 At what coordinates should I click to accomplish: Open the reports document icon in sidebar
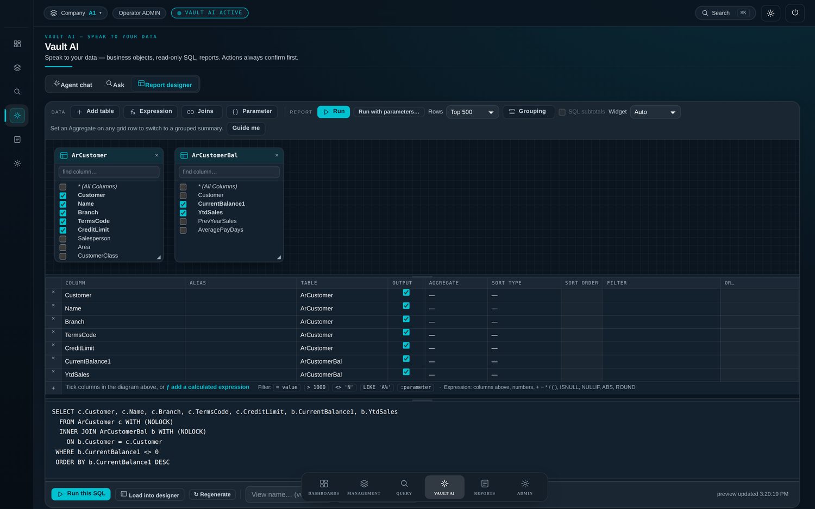click(x=17, y=139)
